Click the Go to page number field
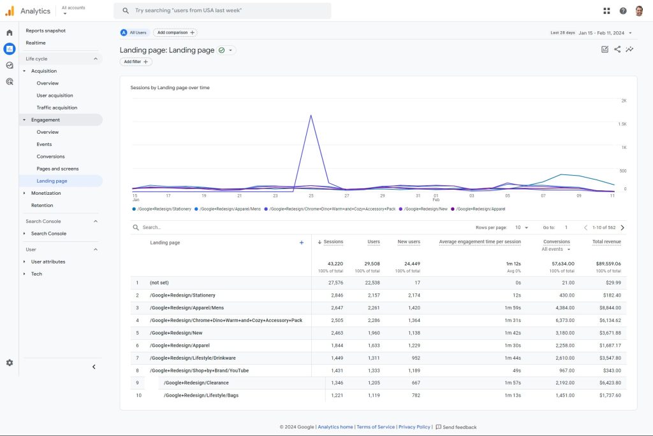 coord(566,227)
